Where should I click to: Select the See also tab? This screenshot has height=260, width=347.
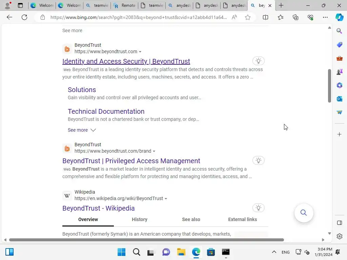pos(191,219)
